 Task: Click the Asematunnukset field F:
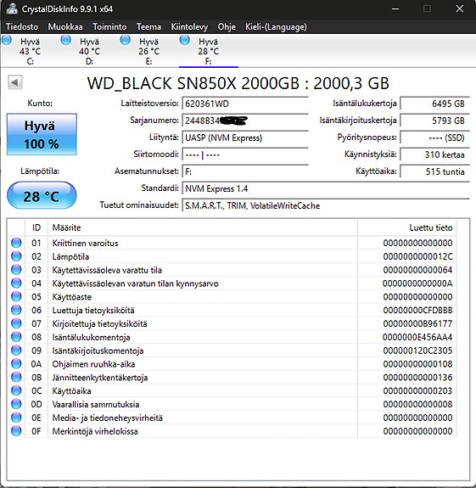tap(245, 171)
